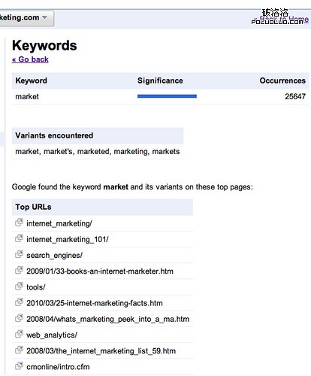This screenshot has height=376, width=311.
Task: Open external link icon for search_engines/
Action: tap(19, 254)
